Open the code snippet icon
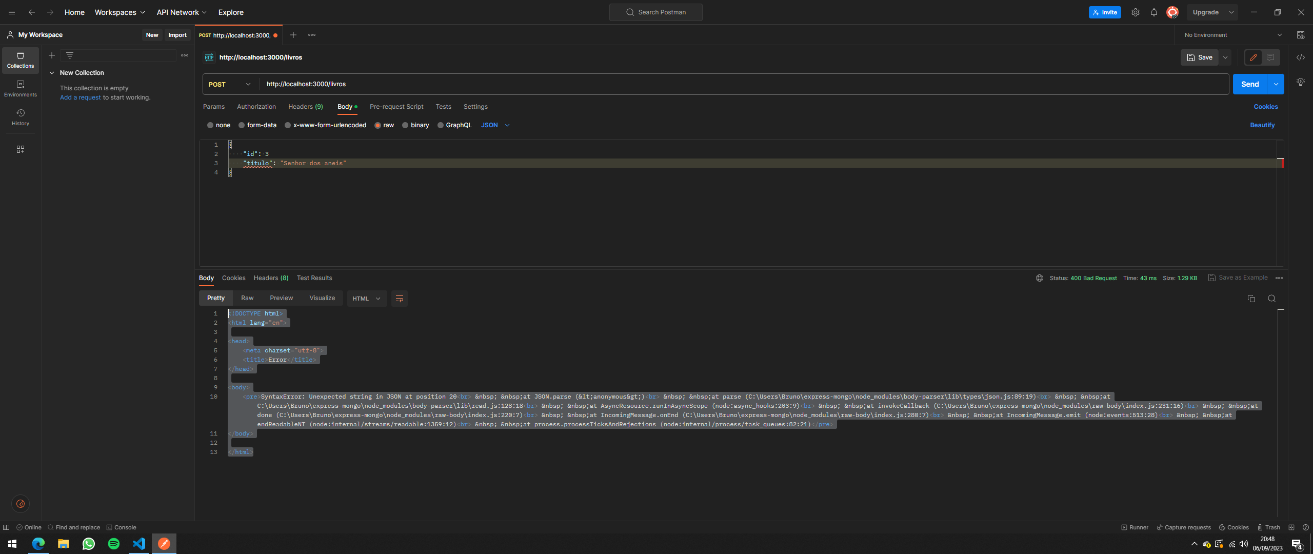Image resolution: width=1313 pixels, height=554 pixels. pyautogui.click(x=1301, y=57)
